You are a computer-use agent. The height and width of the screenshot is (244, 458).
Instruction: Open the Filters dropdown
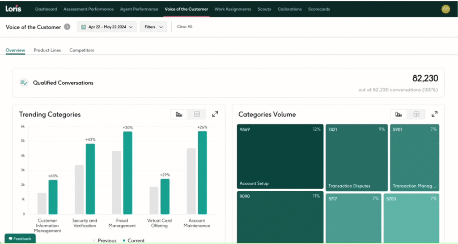(x=153, y=27)
